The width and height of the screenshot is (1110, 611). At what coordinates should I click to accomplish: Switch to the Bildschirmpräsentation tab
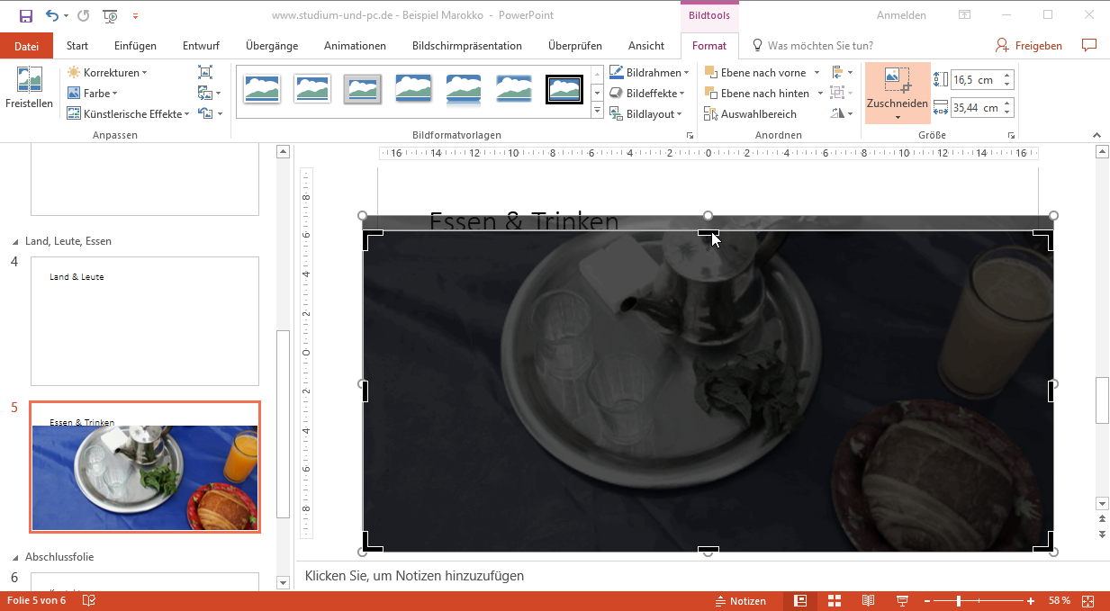pos(466,46)
